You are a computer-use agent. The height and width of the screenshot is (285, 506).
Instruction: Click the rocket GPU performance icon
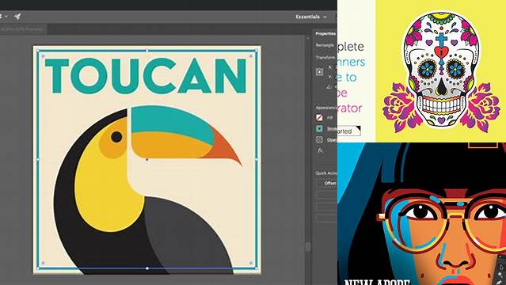17,16
